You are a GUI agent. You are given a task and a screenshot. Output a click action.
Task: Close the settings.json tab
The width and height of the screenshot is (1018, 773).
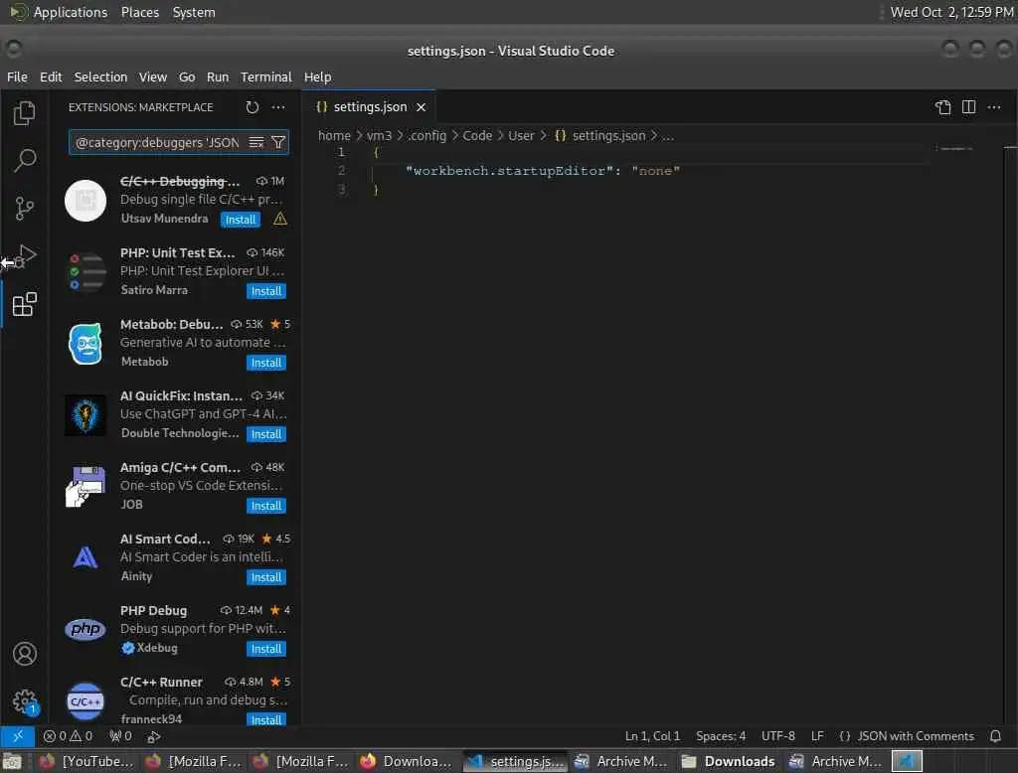(x=421, y=107)
